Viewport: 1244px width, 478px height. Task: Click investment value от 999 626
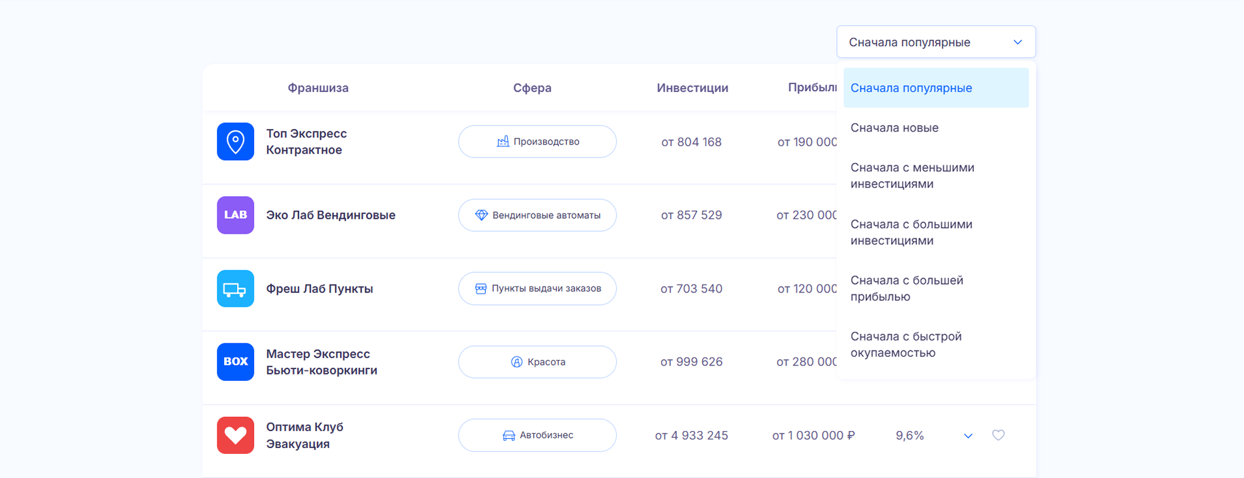tap(691, 361)
